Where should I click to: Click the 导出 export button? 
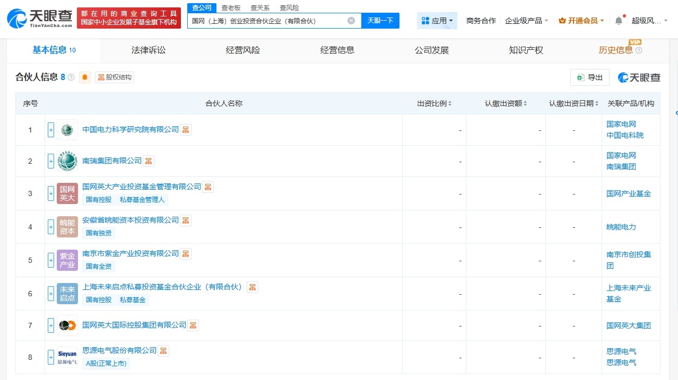coord(589,77)
